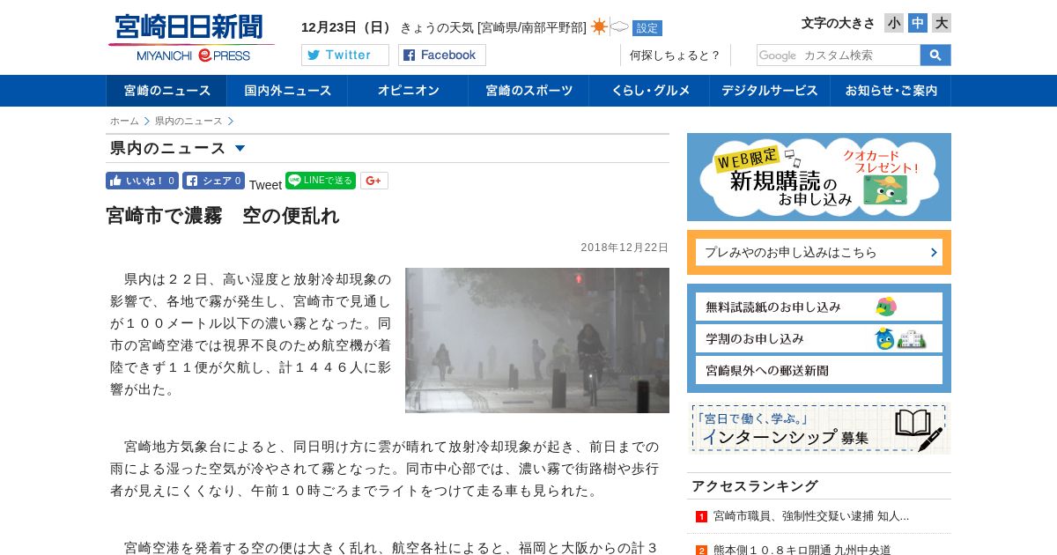
Task: Open the 宮崎のスポーツ menu tab
Action: pos(529,91)
